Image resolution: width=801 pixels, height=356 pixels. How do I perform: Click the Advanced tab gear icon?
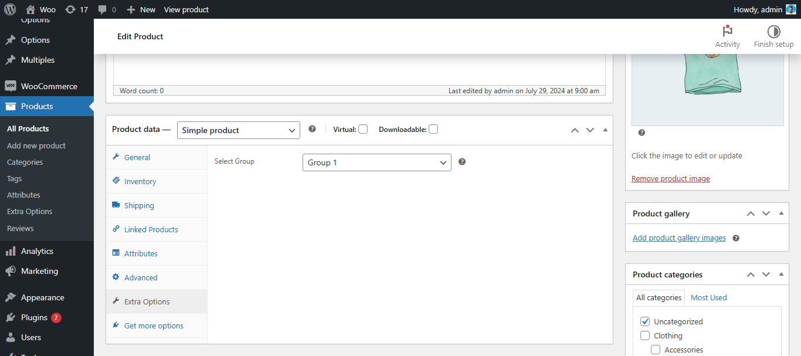tap(116, 277)
